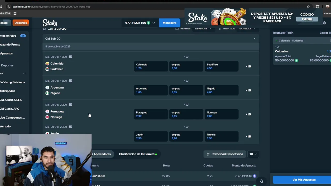331x186 pixels.
Task: Click the green check on Colombia - Sudáfrica betslip
Action: click(276, 41)
